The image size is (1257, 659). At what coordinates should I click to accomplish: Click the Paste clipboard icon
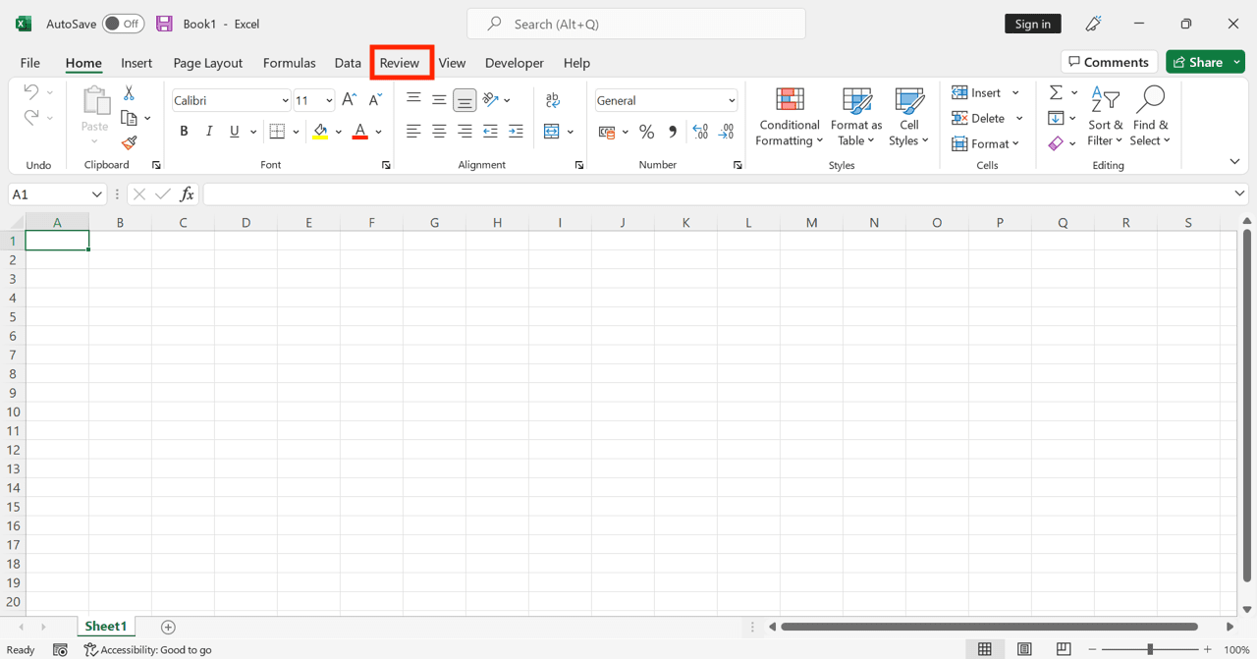(x=95, y=100)
